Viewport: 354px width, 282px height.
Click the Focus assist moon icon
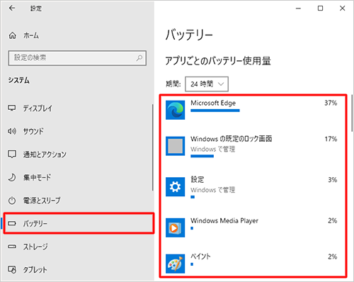[x=12, y=177]
